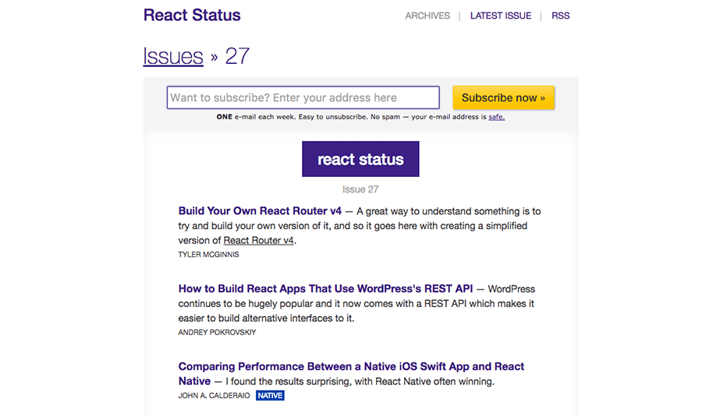This screenshot has width=702, height=417.
Task: Click the ONE e-mail each week notice
Action: (x=360, y=117)
